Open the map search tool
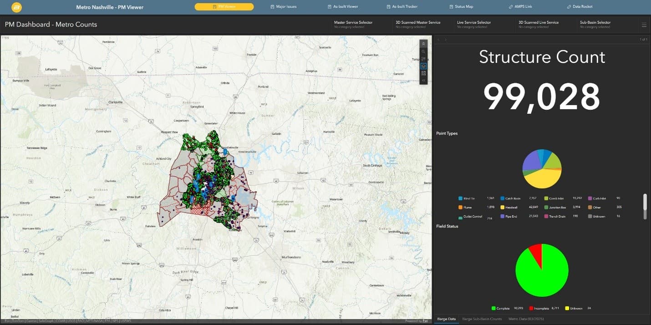 click(423, 51)
